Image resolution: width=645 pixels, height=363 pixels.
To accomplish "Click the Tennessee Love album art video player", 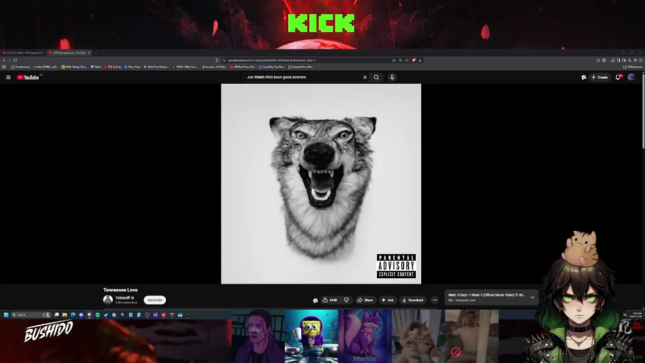I will tap(321, 184).
